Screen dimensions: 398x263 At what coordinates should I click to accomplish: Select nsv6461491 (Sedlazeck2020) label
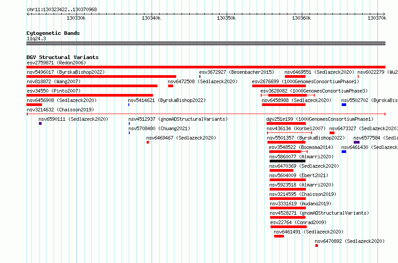click(x=309, y=232)
